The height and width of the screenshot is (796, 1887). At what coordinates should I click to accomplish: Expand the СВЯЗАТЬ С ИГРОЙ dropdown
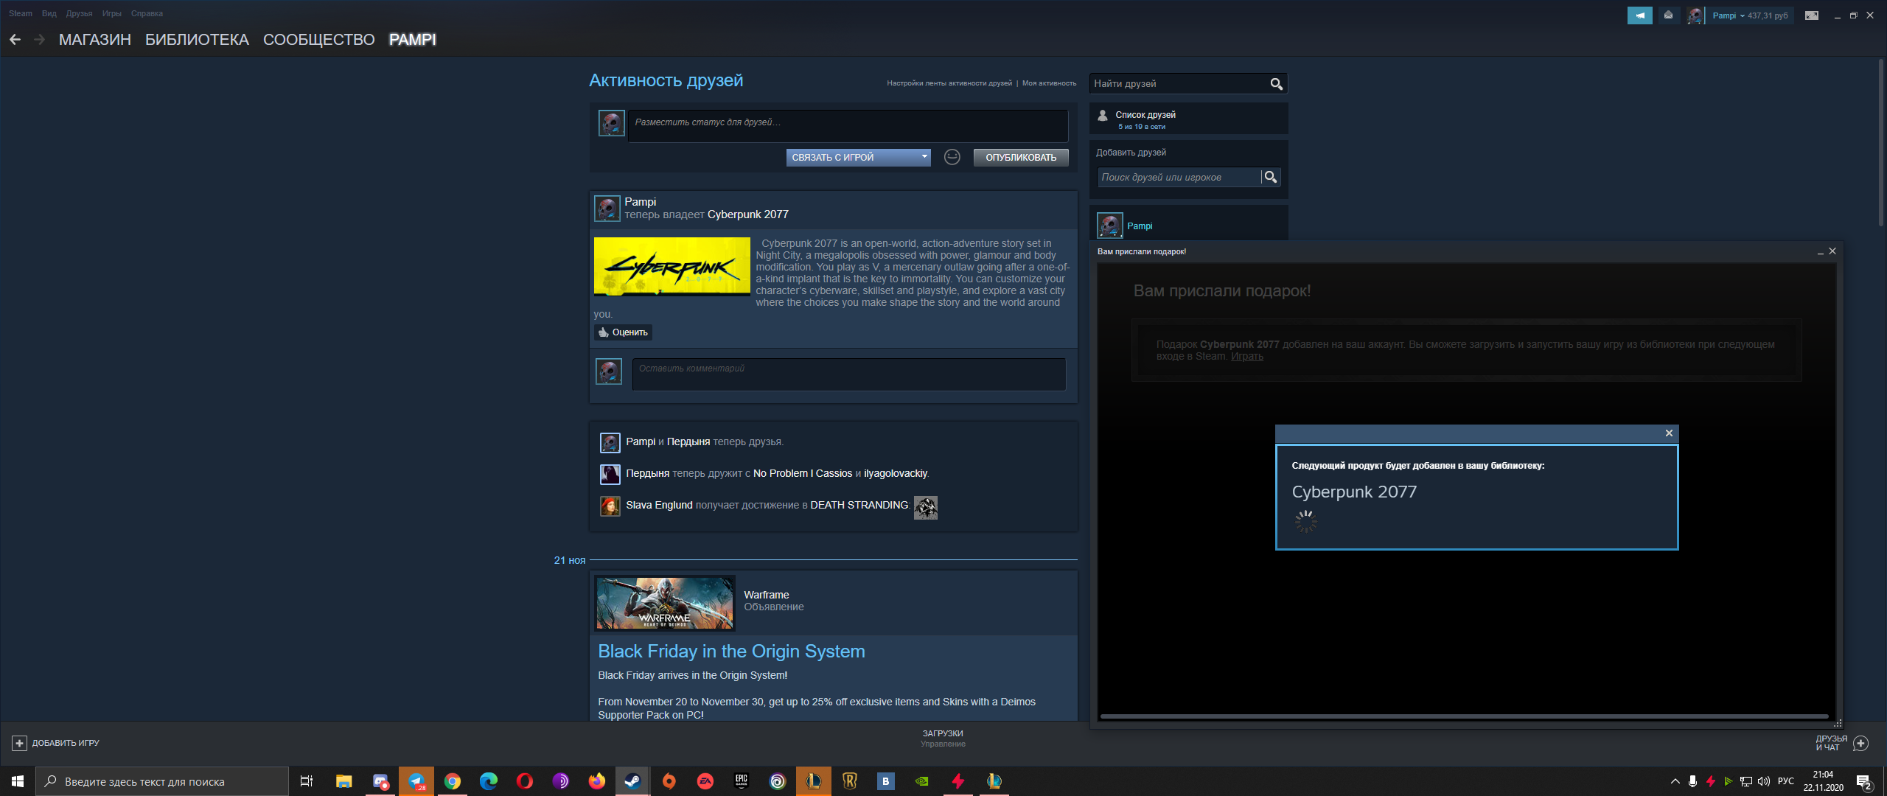click(x=858, y=157)
